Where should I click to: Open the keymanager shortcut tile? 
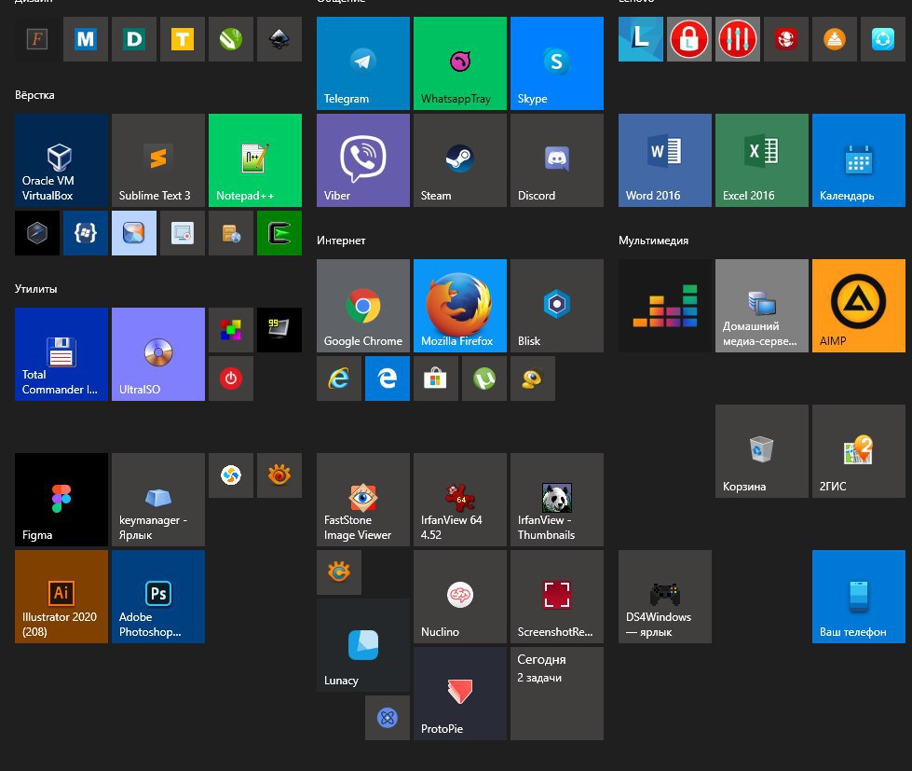click(158, 500)
